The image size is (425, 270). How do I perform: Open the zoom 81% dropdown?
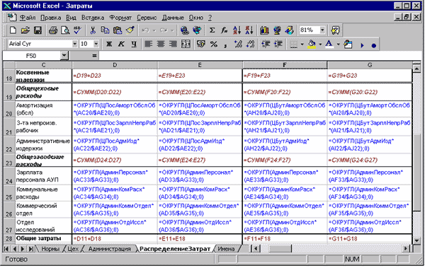[x=322, y=30]
